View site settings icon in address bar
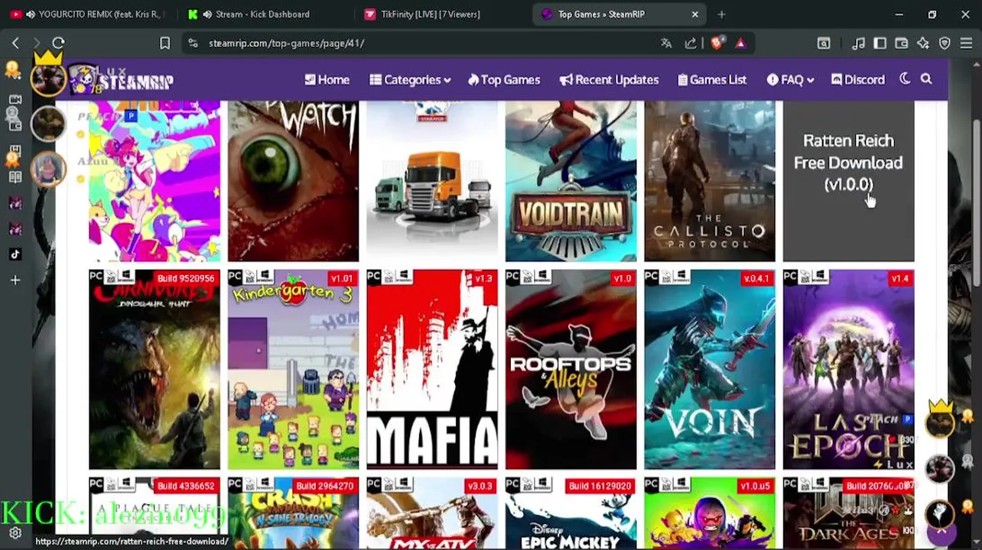Image resolution: width=982 pixels, height=550 pixels. coord(193,44)
